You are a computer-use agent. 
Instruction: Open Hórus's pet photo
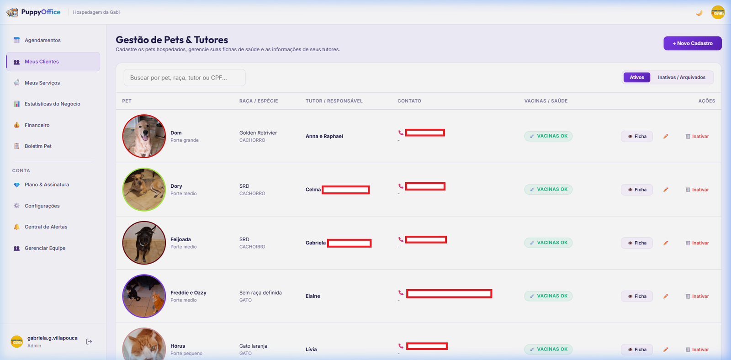(144, 344)
